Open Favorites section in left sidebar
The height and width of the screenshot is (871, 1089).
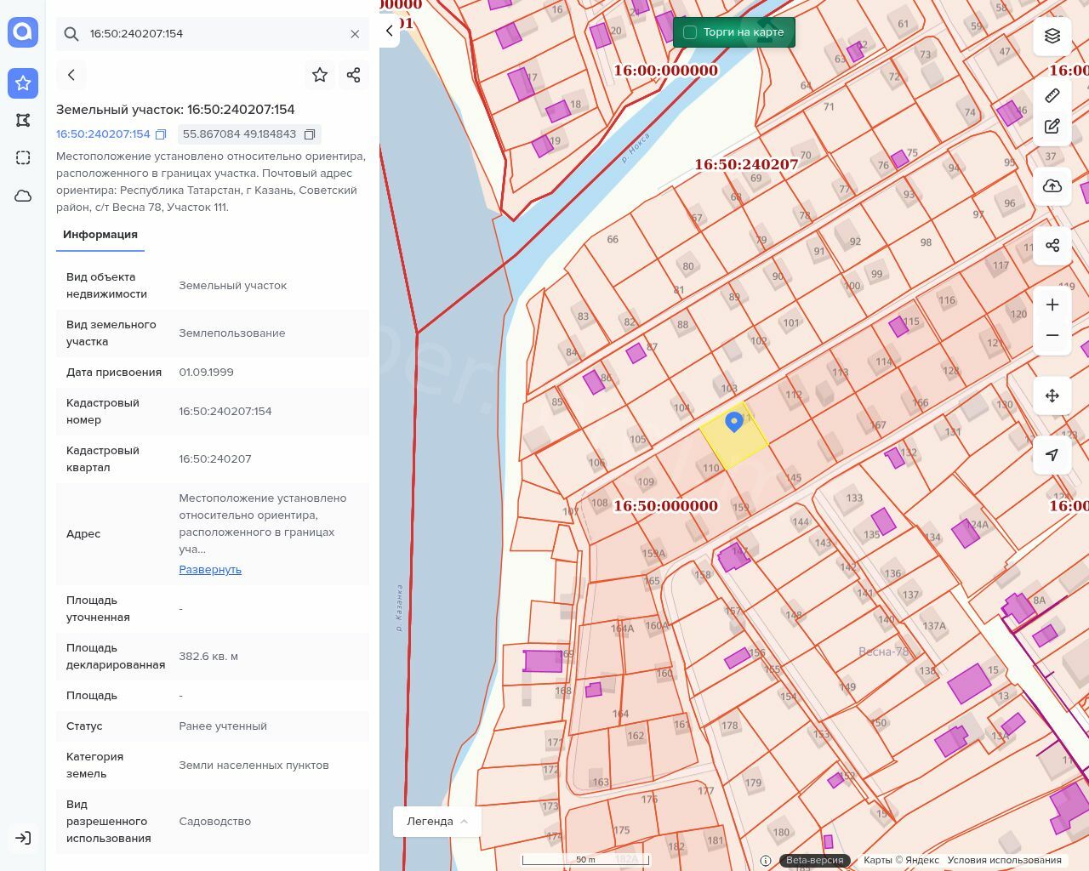(x=23, y=83)
